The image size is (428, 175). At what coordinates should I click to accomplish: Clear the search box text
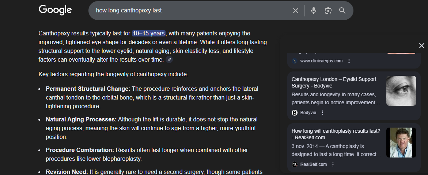pyautogui.click(x=296, y=11)
